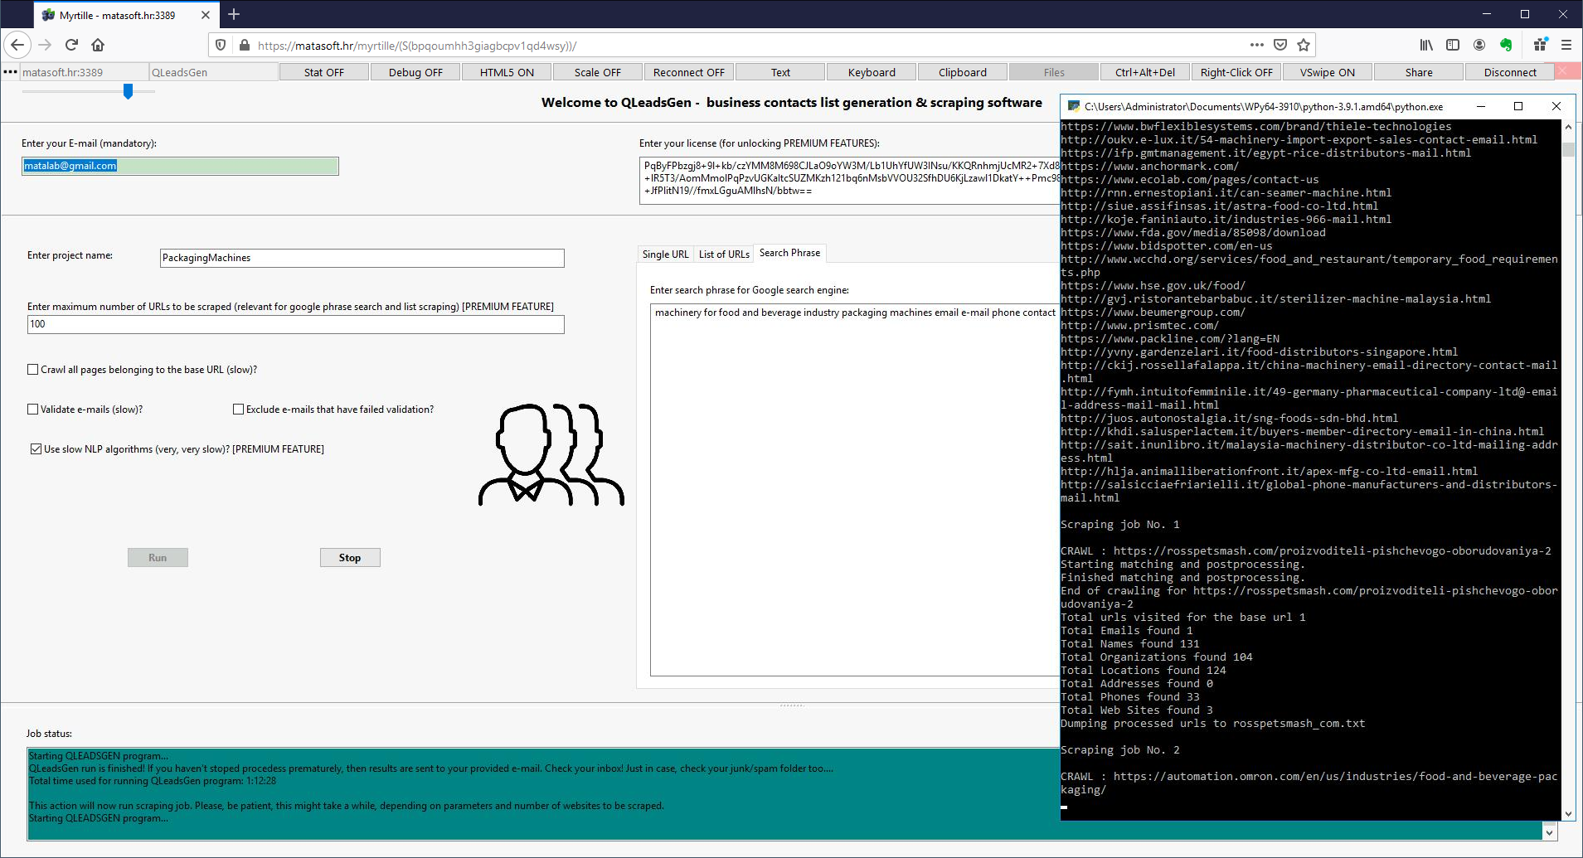Click the Run button
This screenshot has height=858, width=1583.
click(x=158, y=558)
